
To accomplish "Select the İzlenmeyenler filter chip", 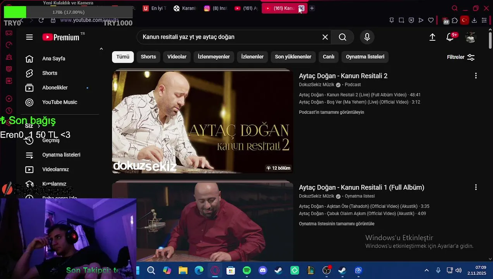I will pos(214,57).
